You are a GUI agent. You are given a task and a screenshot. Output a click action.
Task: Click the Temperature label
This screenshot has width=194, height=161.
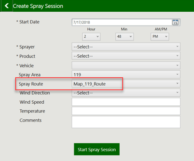click(32, 111)
